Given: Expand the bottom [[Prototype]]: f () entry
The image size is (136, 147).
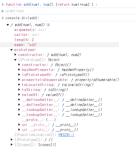Looking at the screenshot, I should pos(12,139).
